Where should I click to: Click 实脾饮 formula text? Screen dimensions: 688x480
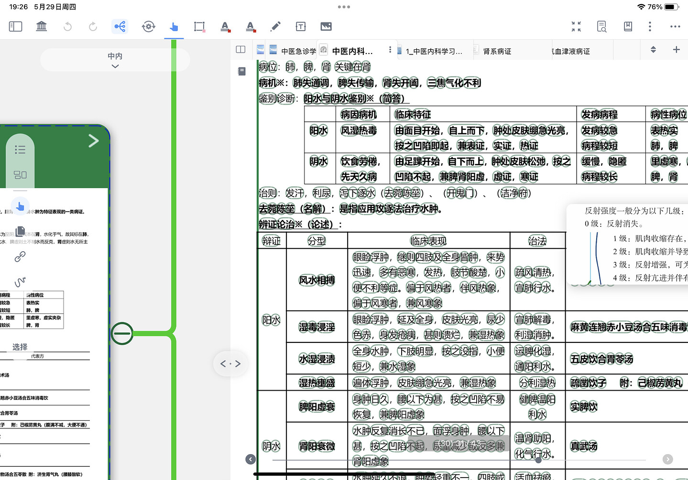[584, 407]
